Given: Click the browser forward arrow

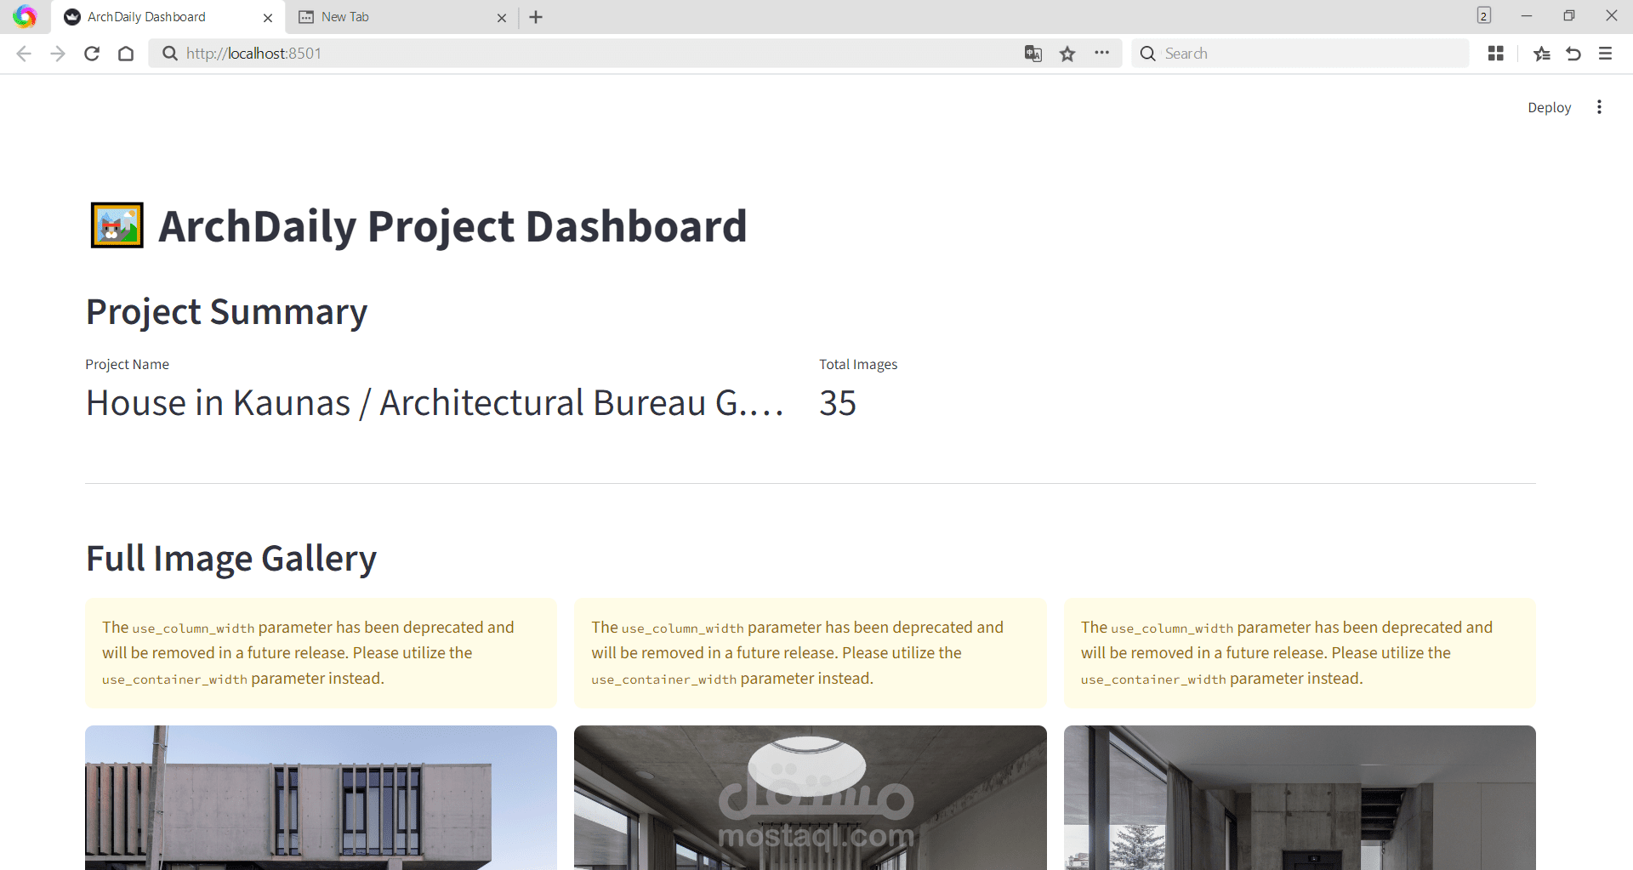Looking at the screenshot, I should [x=58, y=54].
